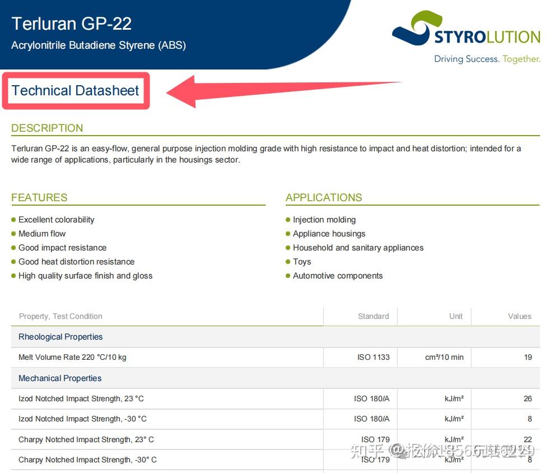Click the 'Mechanical Properties' group row
The image size is (549, 473).
click(275, 378)
